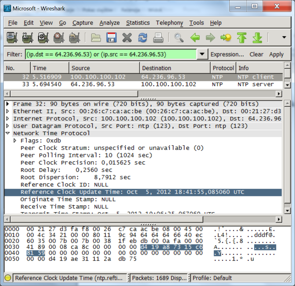Open capture options toolbar icon

[28, 37]
